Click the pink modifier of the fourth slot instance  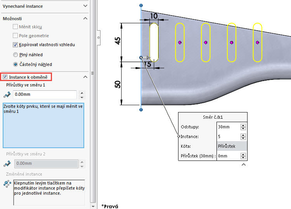click(231, 43)
